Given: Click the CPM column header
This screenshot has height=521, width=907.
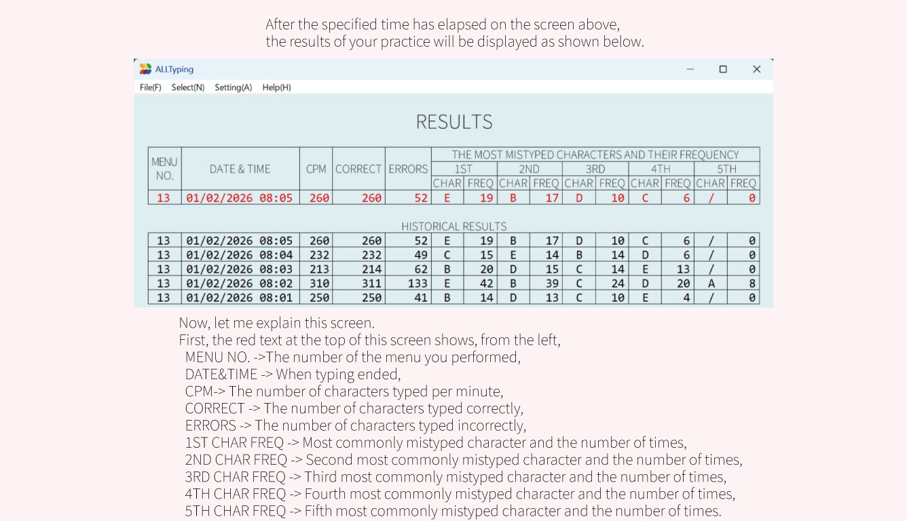Looking at the screenshot, I should tap(316, 169).
